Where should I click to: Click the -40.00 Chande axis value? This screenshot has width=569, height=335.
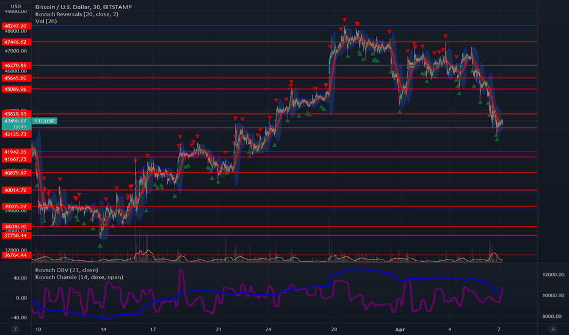click(19, 317)
